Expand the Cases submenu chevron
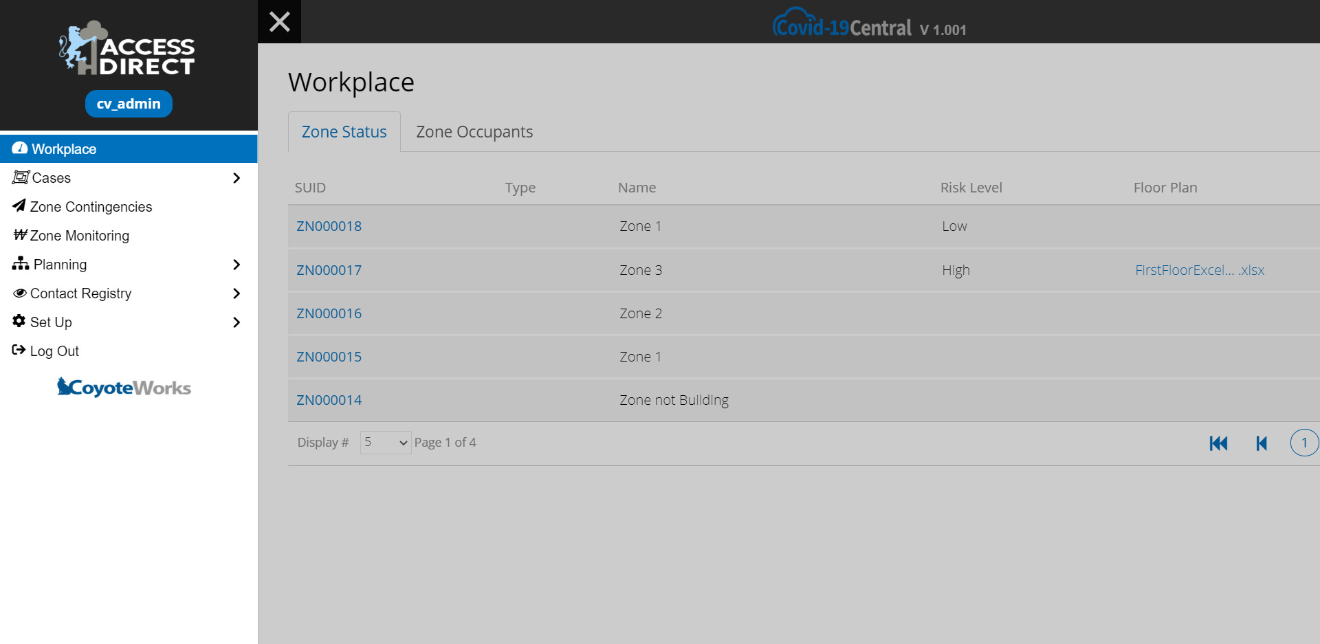The width and height of the screenshot is (1320, 644). point(236,178)
